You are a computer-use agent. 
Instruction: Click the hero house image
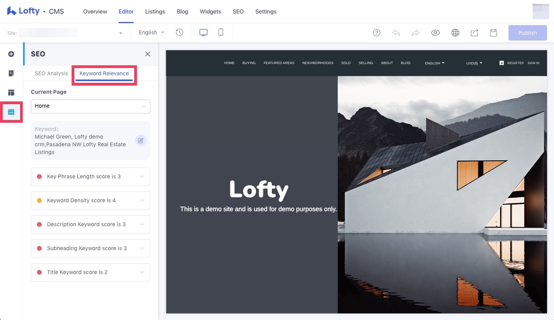click(x=442, y=195)
